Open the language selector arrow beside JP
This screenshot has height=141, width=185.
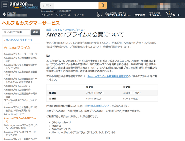(x=101, y=16)
